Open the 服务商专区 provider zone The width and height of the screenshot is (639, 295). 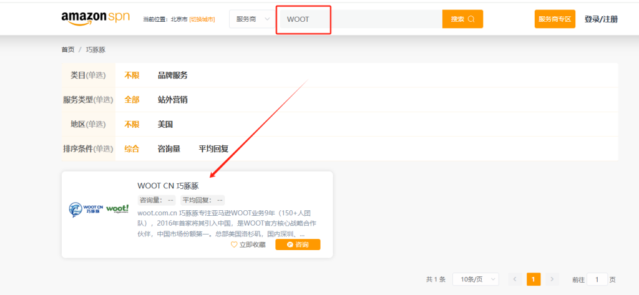click(x=555, y=19)
